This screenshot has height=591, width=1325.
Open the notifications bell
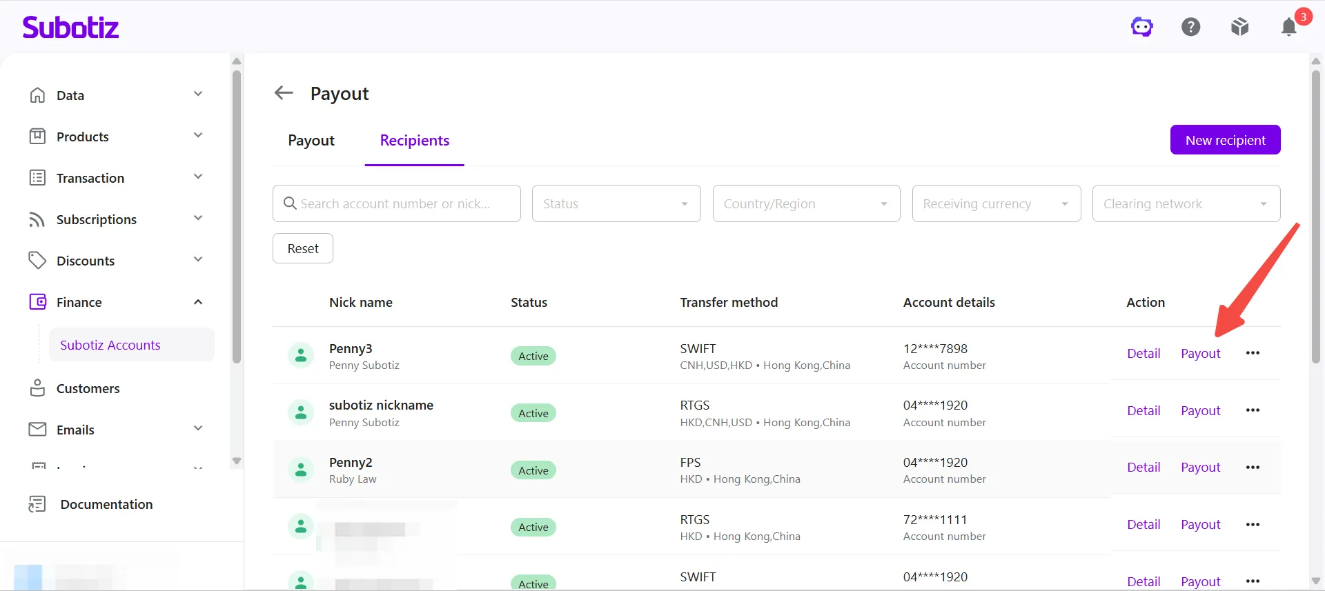point(1289,27)
